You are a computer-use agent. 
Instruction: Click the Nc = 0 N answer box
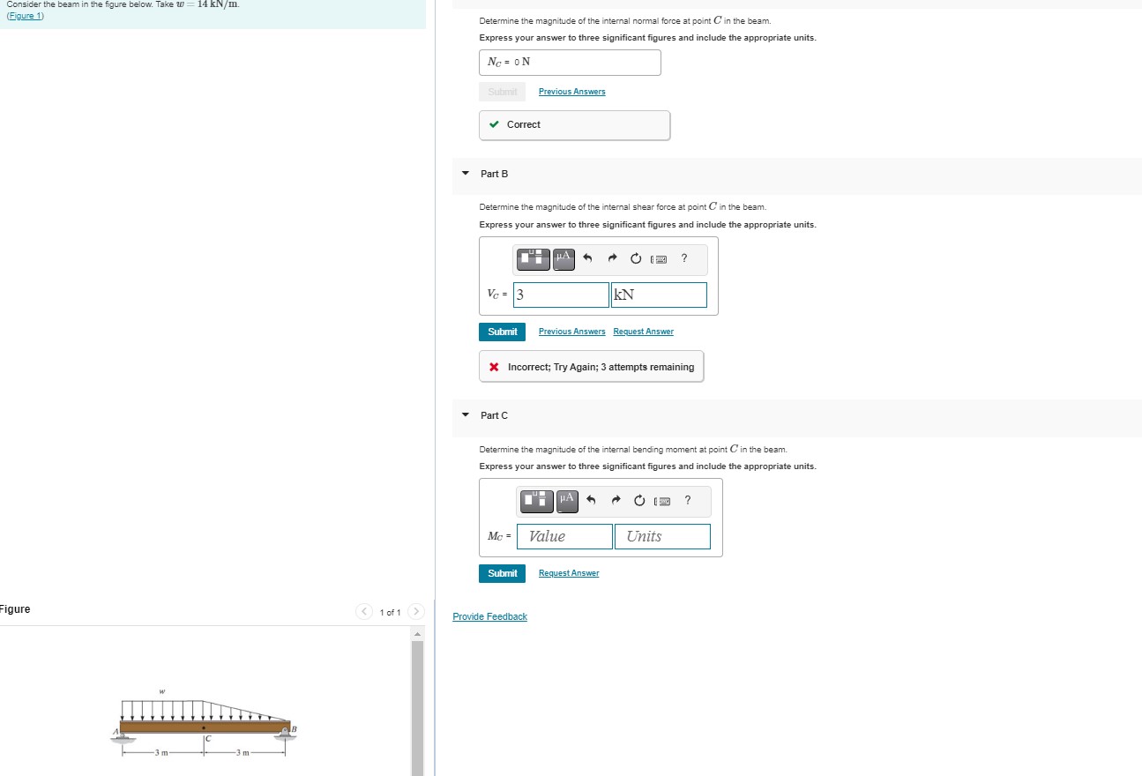pyautogui.click(x=570, y=63)
